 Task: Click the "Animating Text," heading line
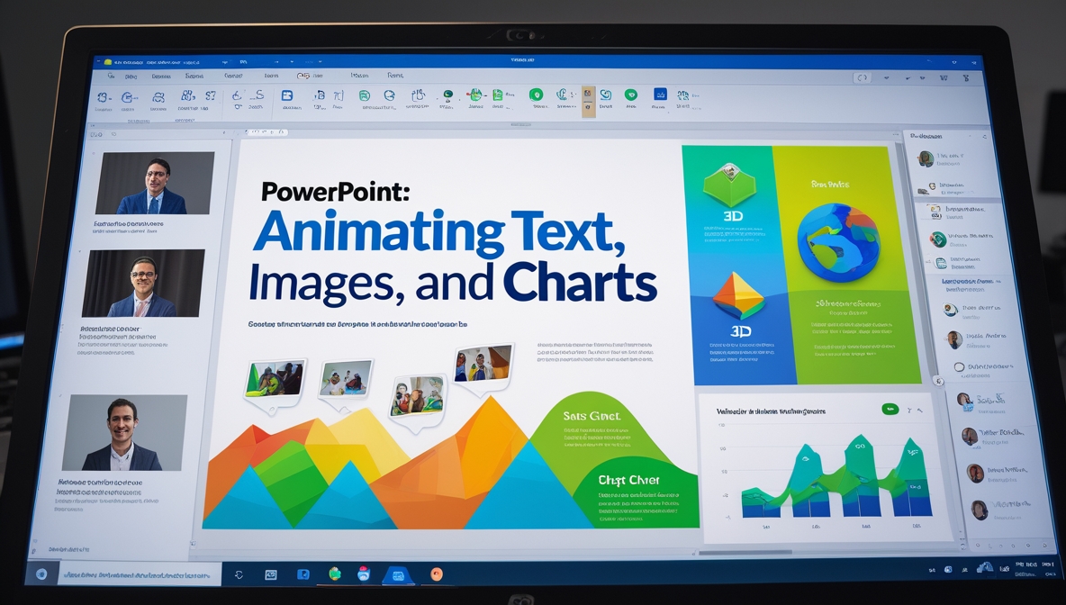coord(439,231)
